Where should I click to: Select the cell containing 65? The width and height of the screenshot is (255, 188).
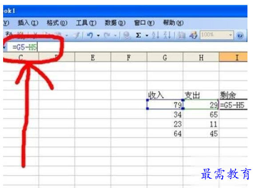tap(201, 114)
